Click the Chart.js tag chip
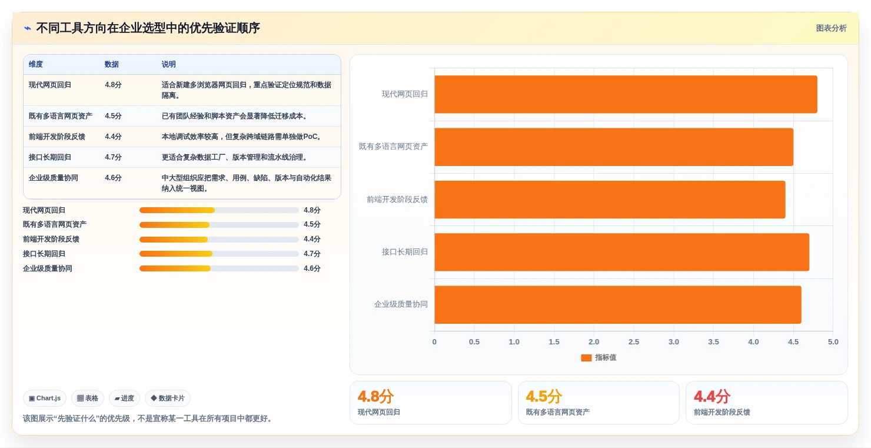The image size is (871, 448). point(45,399)
